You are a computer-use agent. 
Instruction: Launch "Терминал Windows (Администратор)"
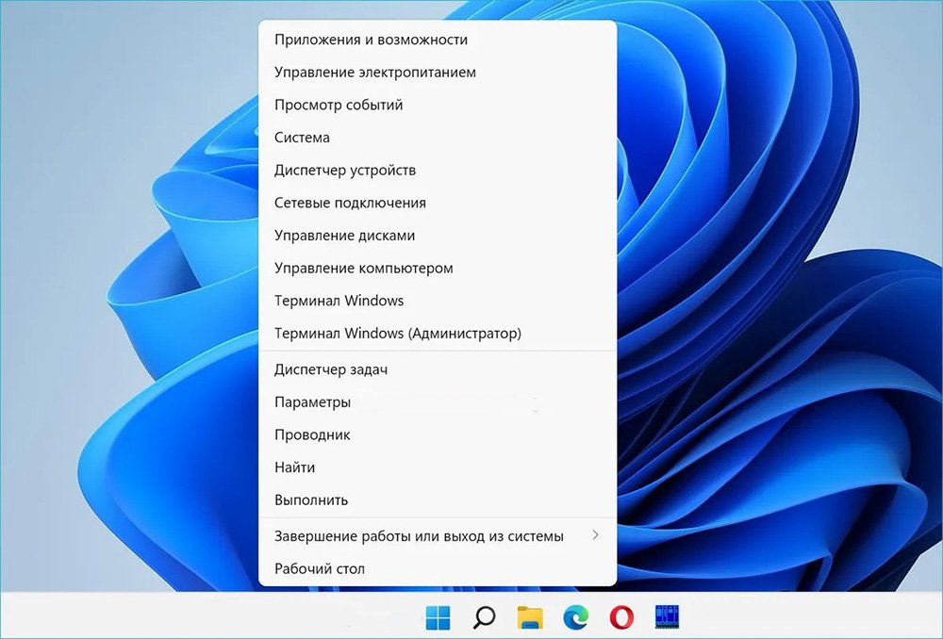click(x=438, y=333)
